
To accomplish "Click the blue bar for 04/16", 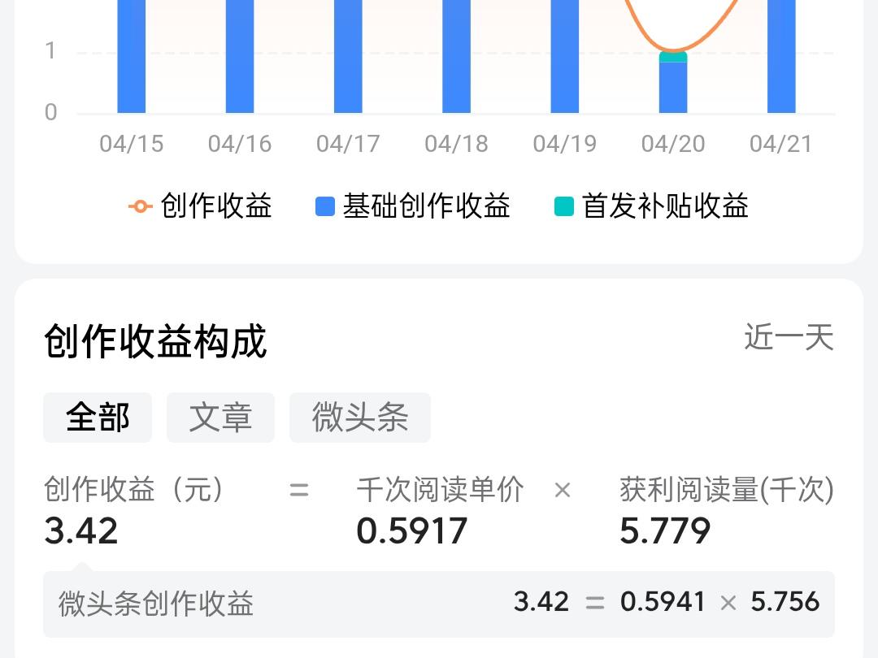I will (x=240, y=56).
